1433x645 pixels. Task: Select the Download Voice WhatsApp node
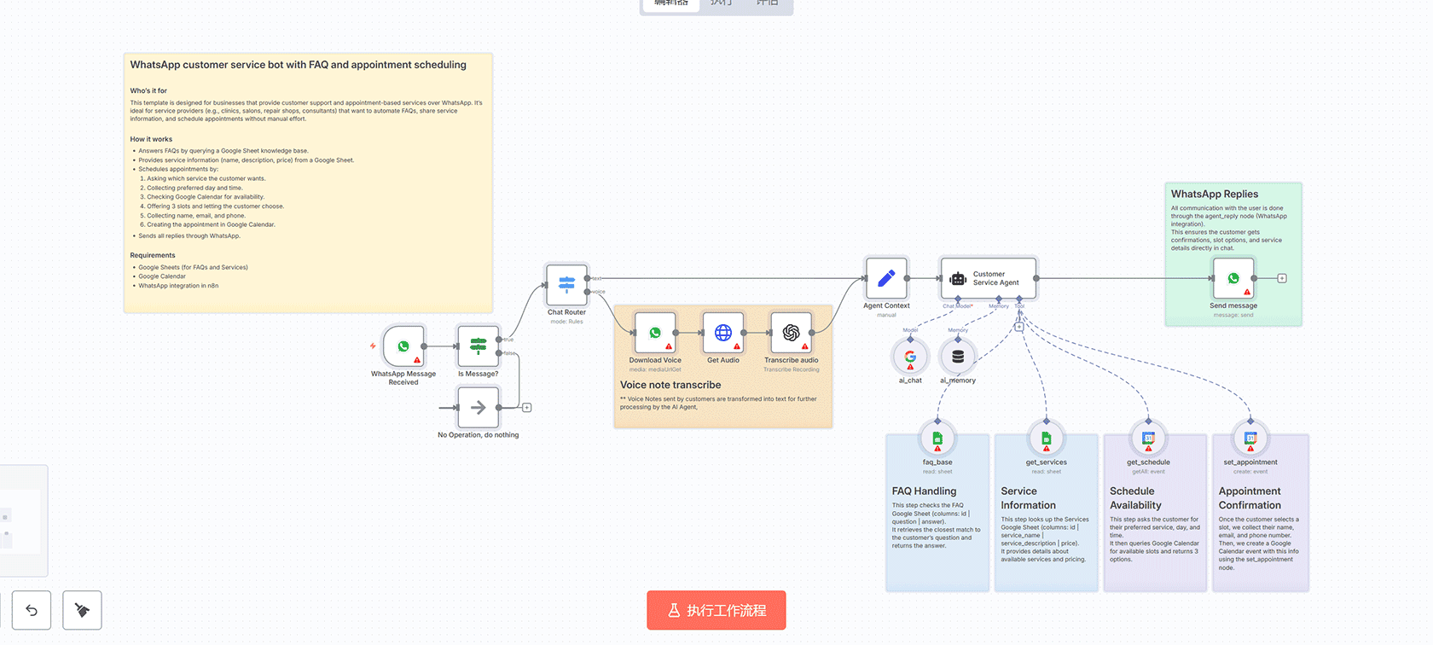[x=654, y=333]
